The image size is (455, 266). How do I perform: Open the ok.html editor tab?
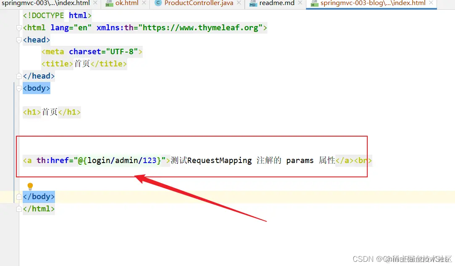127,3
